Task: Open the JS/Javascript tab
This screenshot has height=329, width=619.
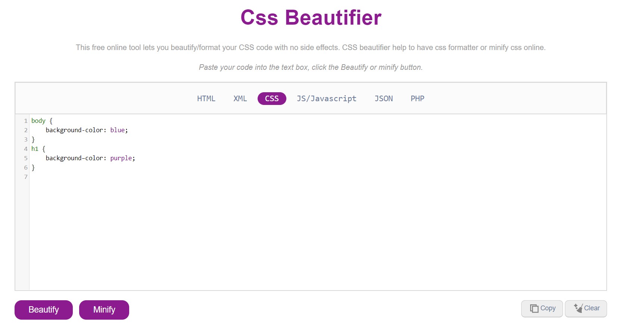Action: point(326,99)
